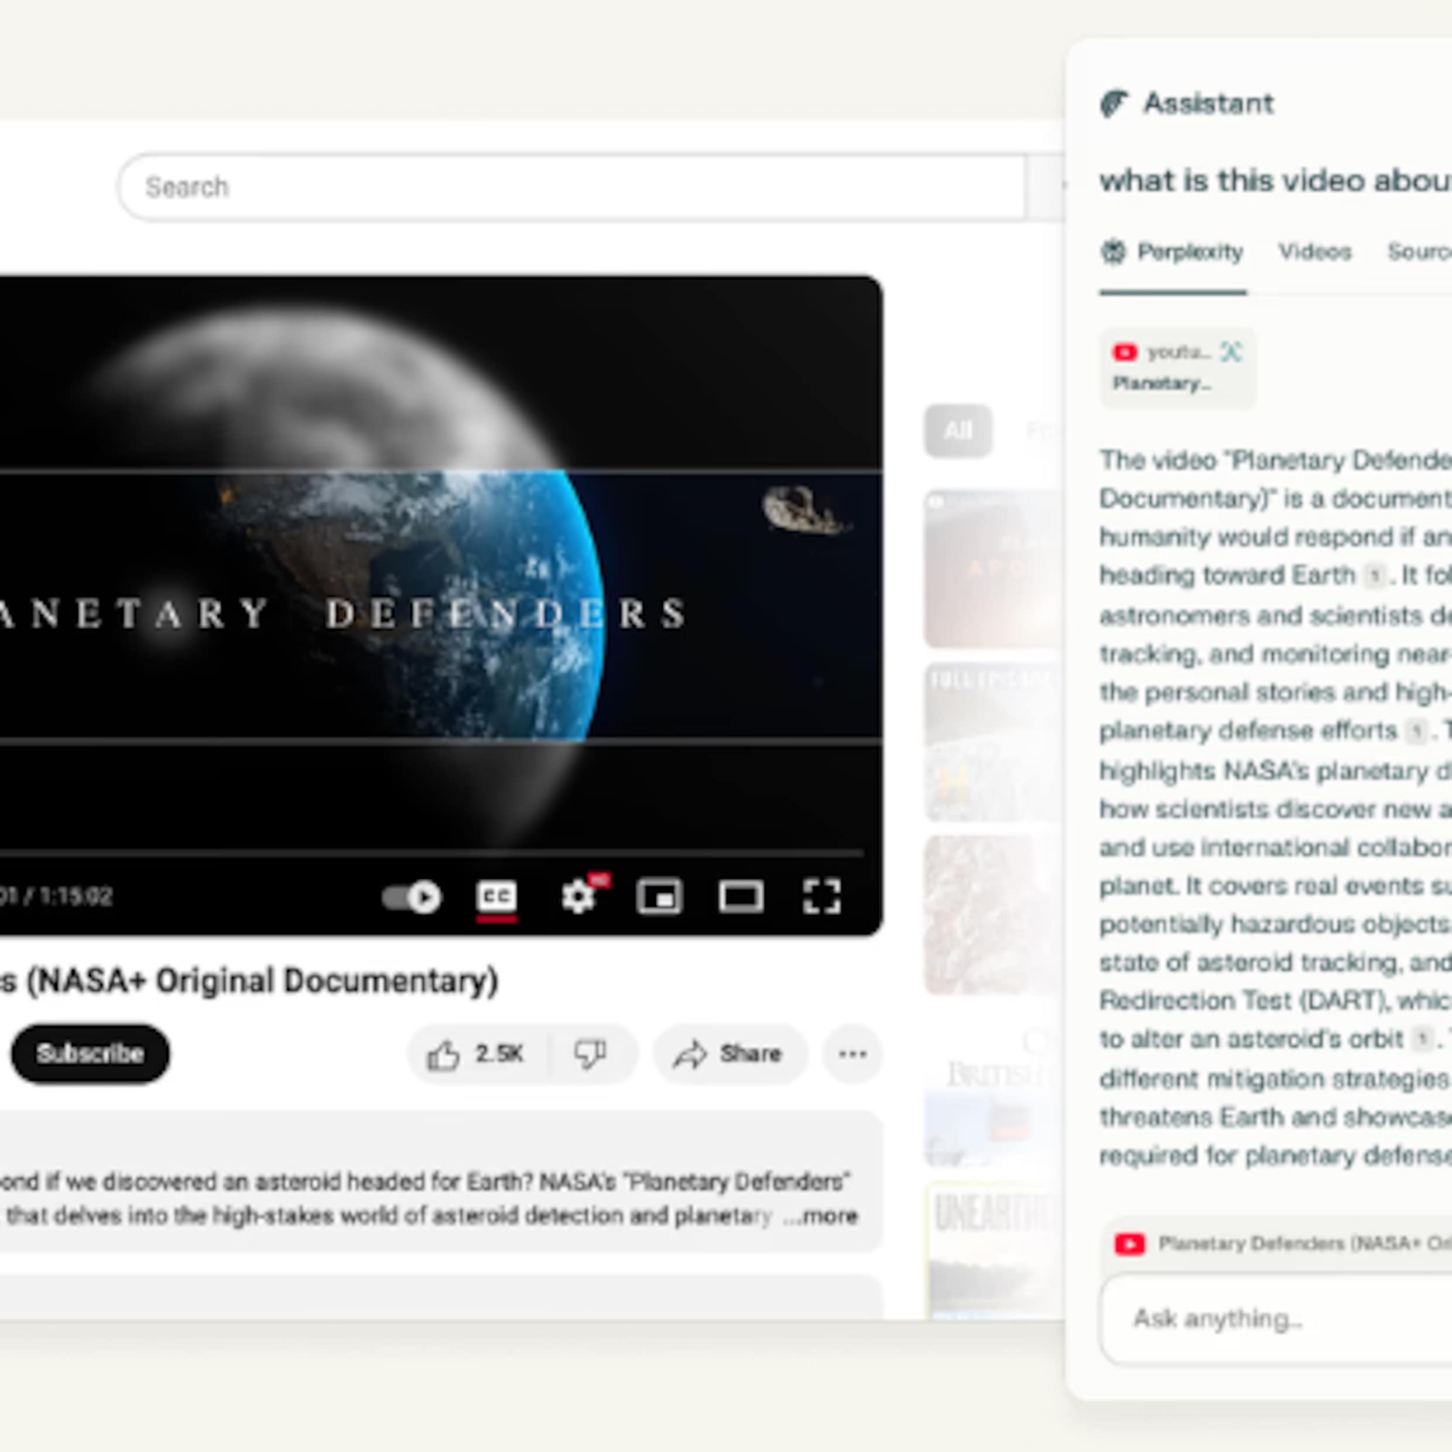The height and width of the screenshot is (1452, 1452).
Task: Enable miniplayer mode icon
Action: pos(659,896)
